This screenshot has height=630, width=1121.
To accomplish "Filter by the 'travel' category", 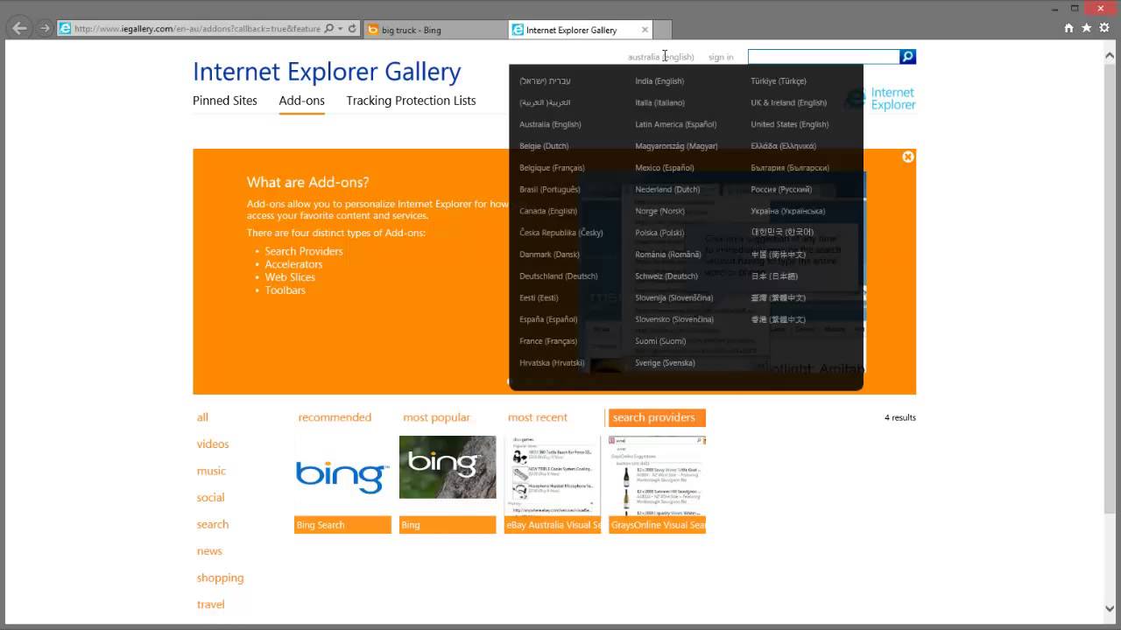I will coord(210,605).
